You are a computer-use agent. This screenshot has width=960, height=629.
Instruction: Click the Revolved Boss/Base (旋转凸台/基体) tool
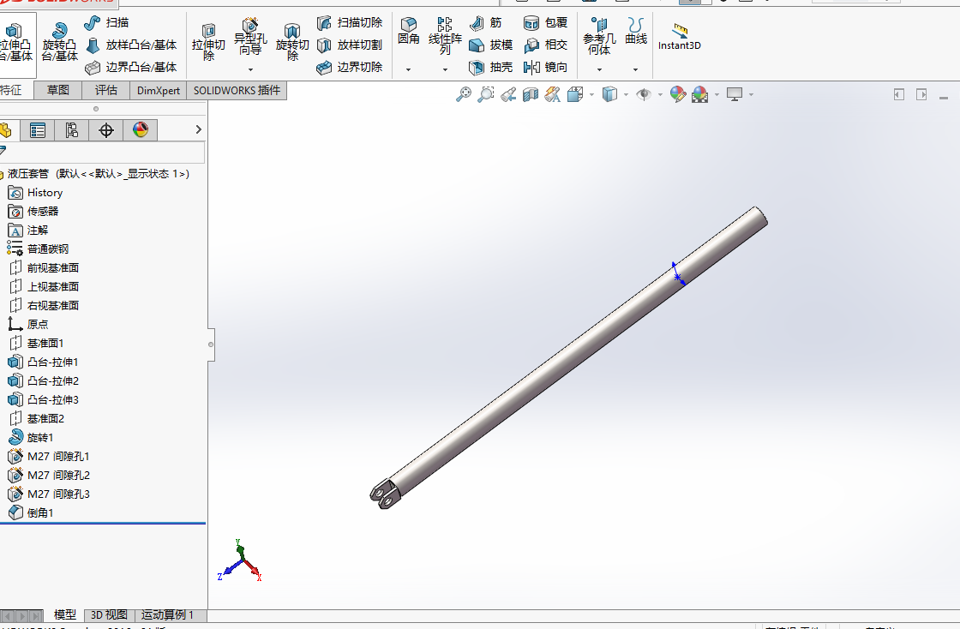[x=59, y=41]
